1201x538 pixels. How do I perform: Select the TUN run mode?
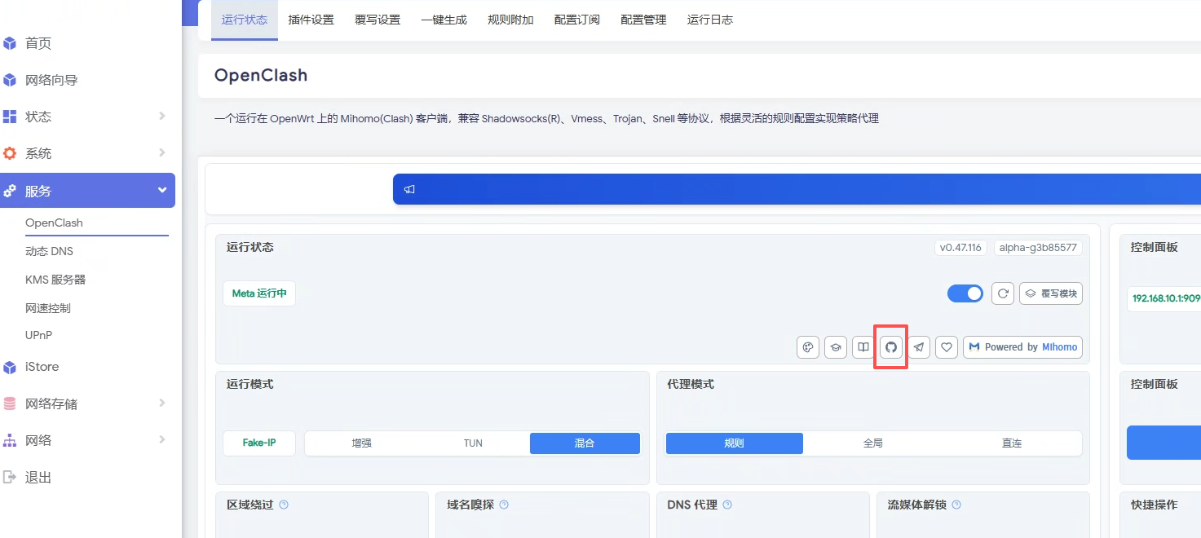click(x=473, y=443)
